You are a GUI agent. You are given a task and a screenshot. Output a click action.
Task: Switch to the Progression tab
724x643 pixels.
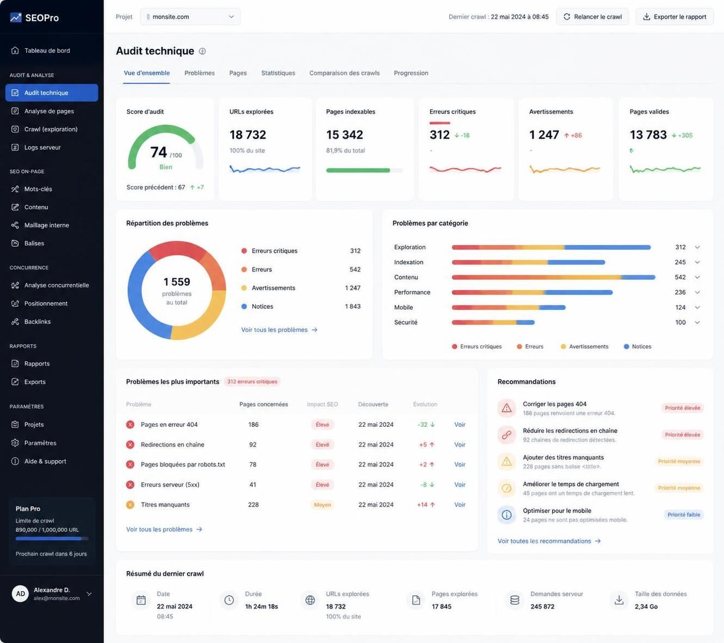click(x=411, y=73)
